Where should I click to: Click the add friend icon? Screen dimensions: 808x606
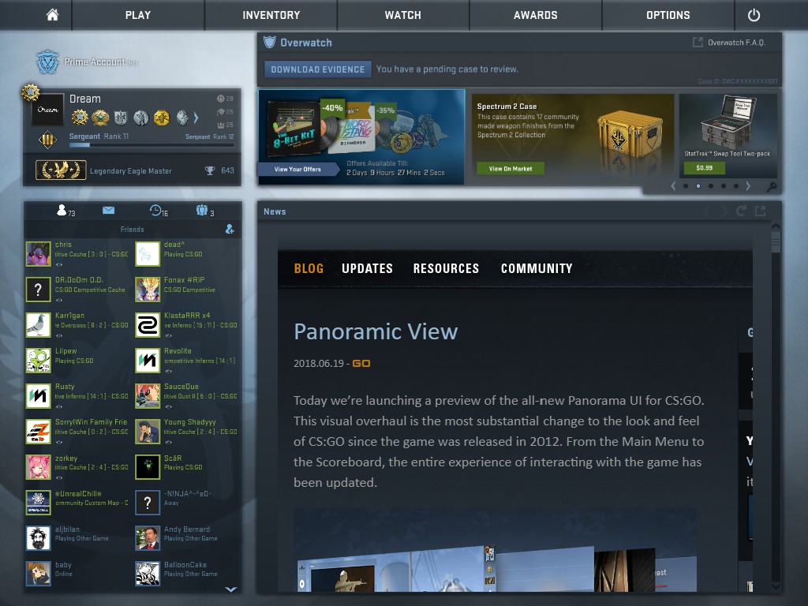[x=230, y=229]
